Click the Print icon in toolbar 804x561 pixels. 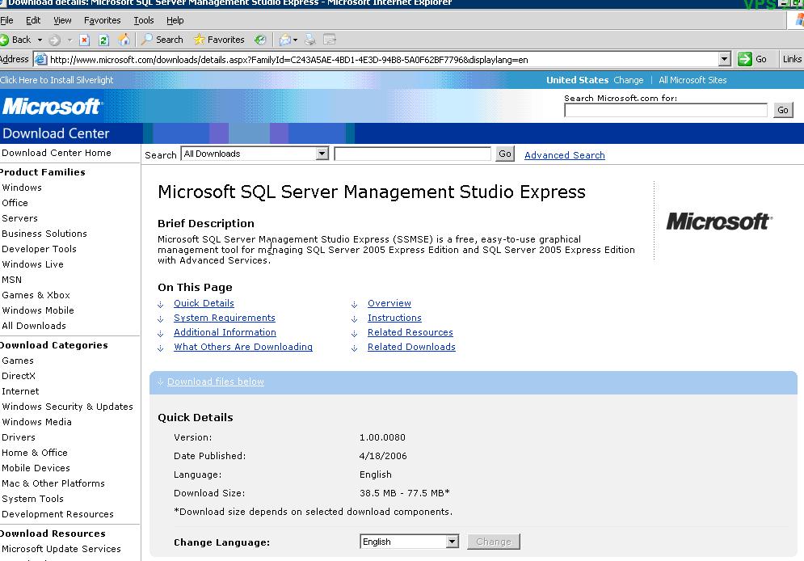click(x=309, y=40)
